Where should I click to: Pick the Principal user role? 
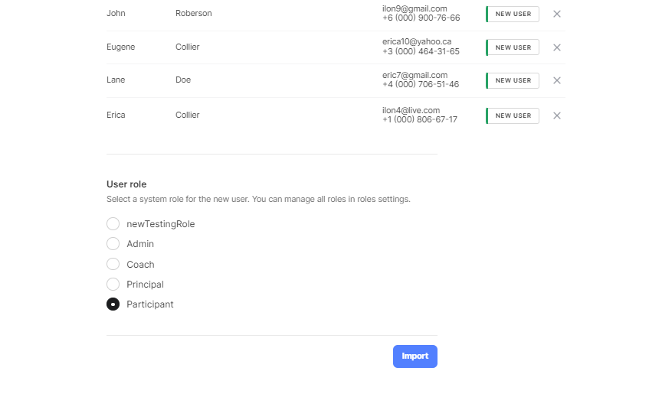(x=113, y=285)
